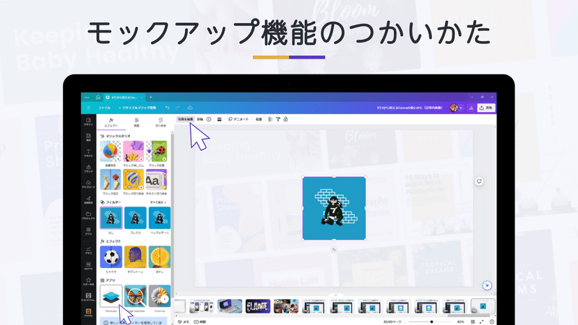Switch to the エフェクト tab
The image size is (578, 325).
(x=111, y=122)
